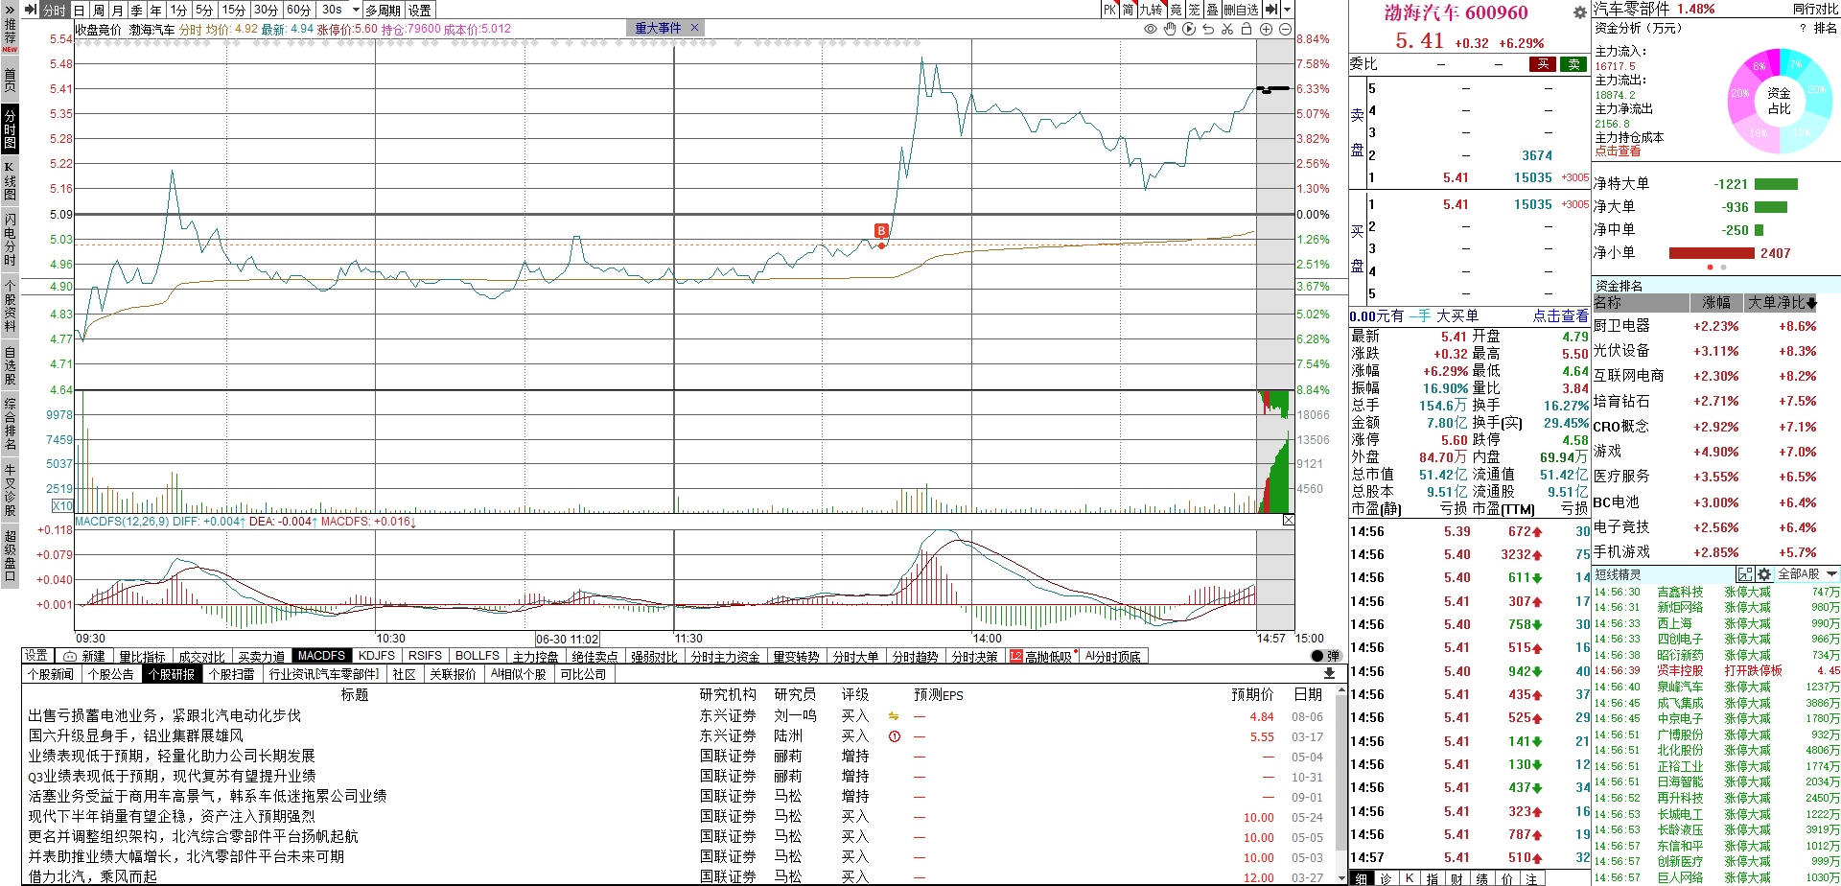The height and width of the screenshot is (886, 1841).
Task: Open dropdown arrow at end of top toolbar
Action: tap(1288, 10)
